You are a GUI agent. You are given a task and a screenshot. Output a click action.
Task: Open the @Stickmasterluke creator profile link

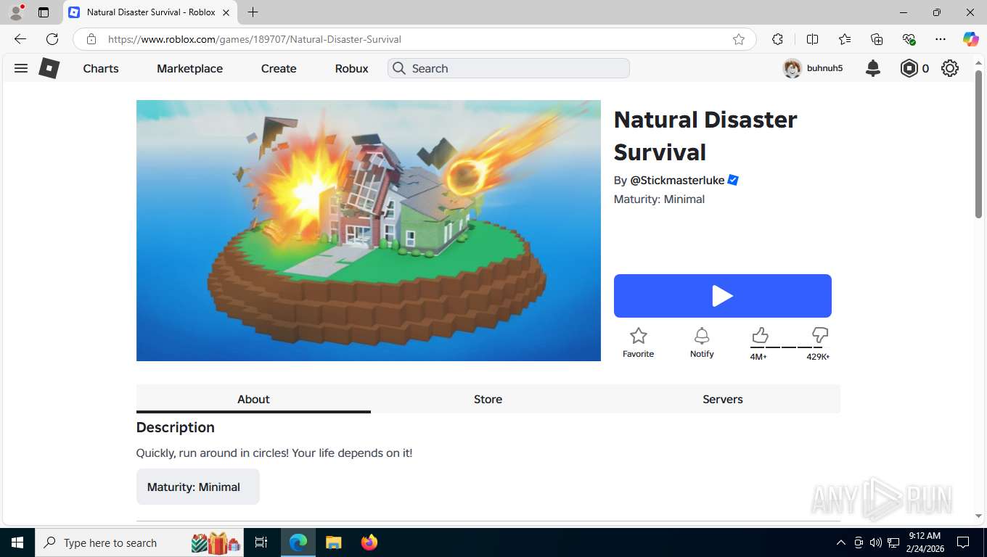point(677,180)
